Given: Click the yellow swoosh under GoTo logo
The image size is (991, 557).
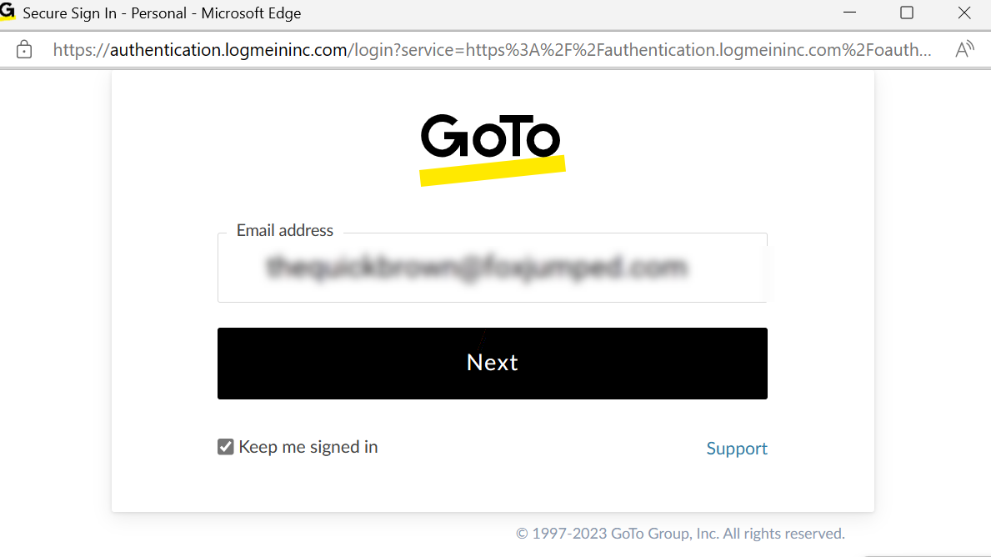Looking at the screenshot, I should click(493, 171).
